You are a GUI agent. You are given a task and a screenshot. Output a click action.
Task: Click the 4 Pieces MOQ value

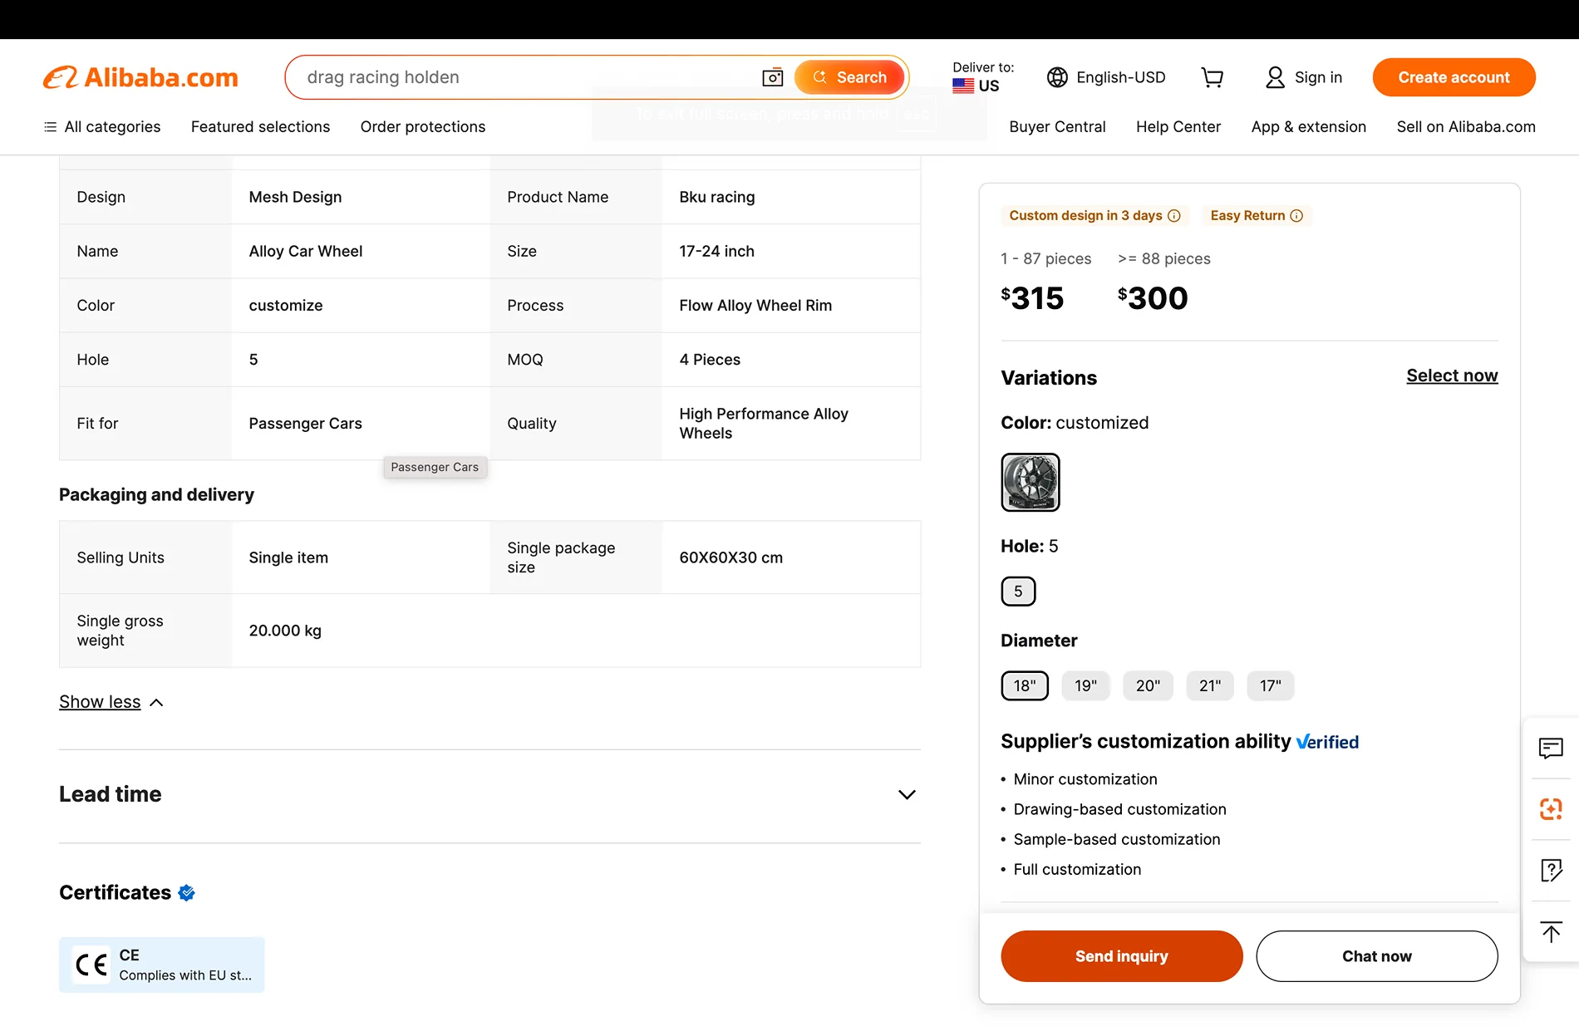(710, 360)
